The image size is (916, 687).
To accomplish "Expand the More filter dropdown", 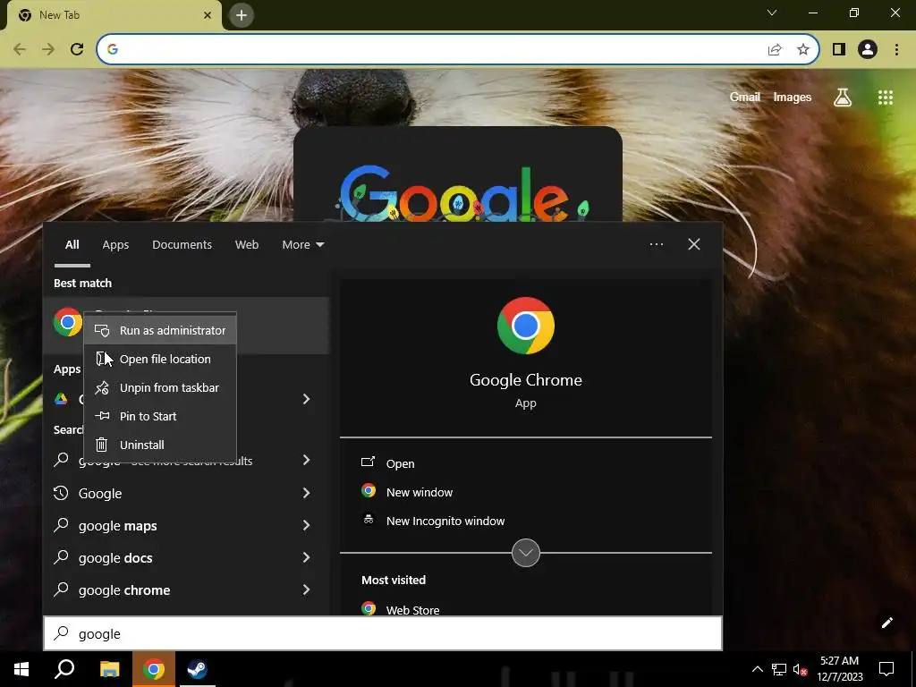I will tap(302, 245).
